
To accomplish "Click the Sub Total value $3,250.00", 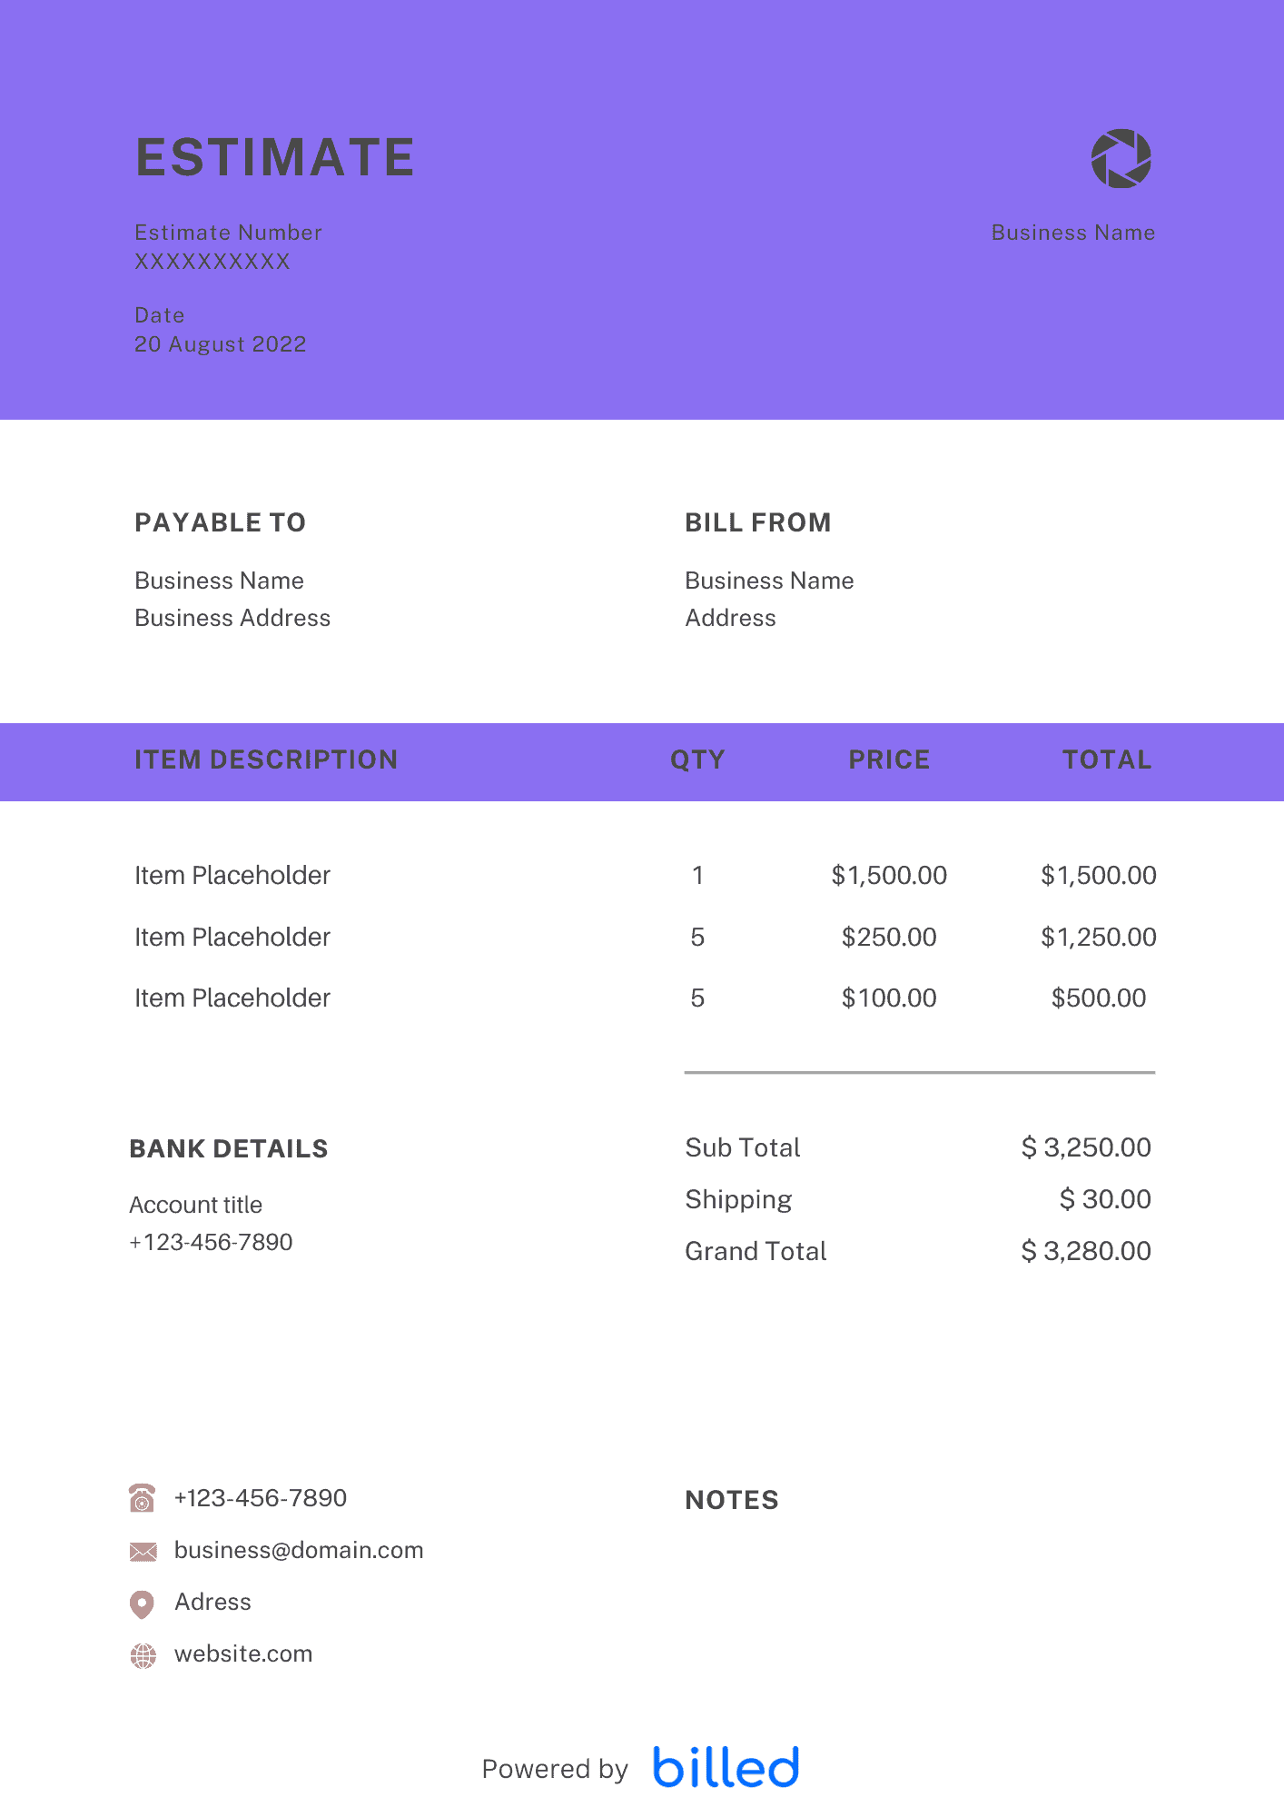I will tap(1086, 1147).
